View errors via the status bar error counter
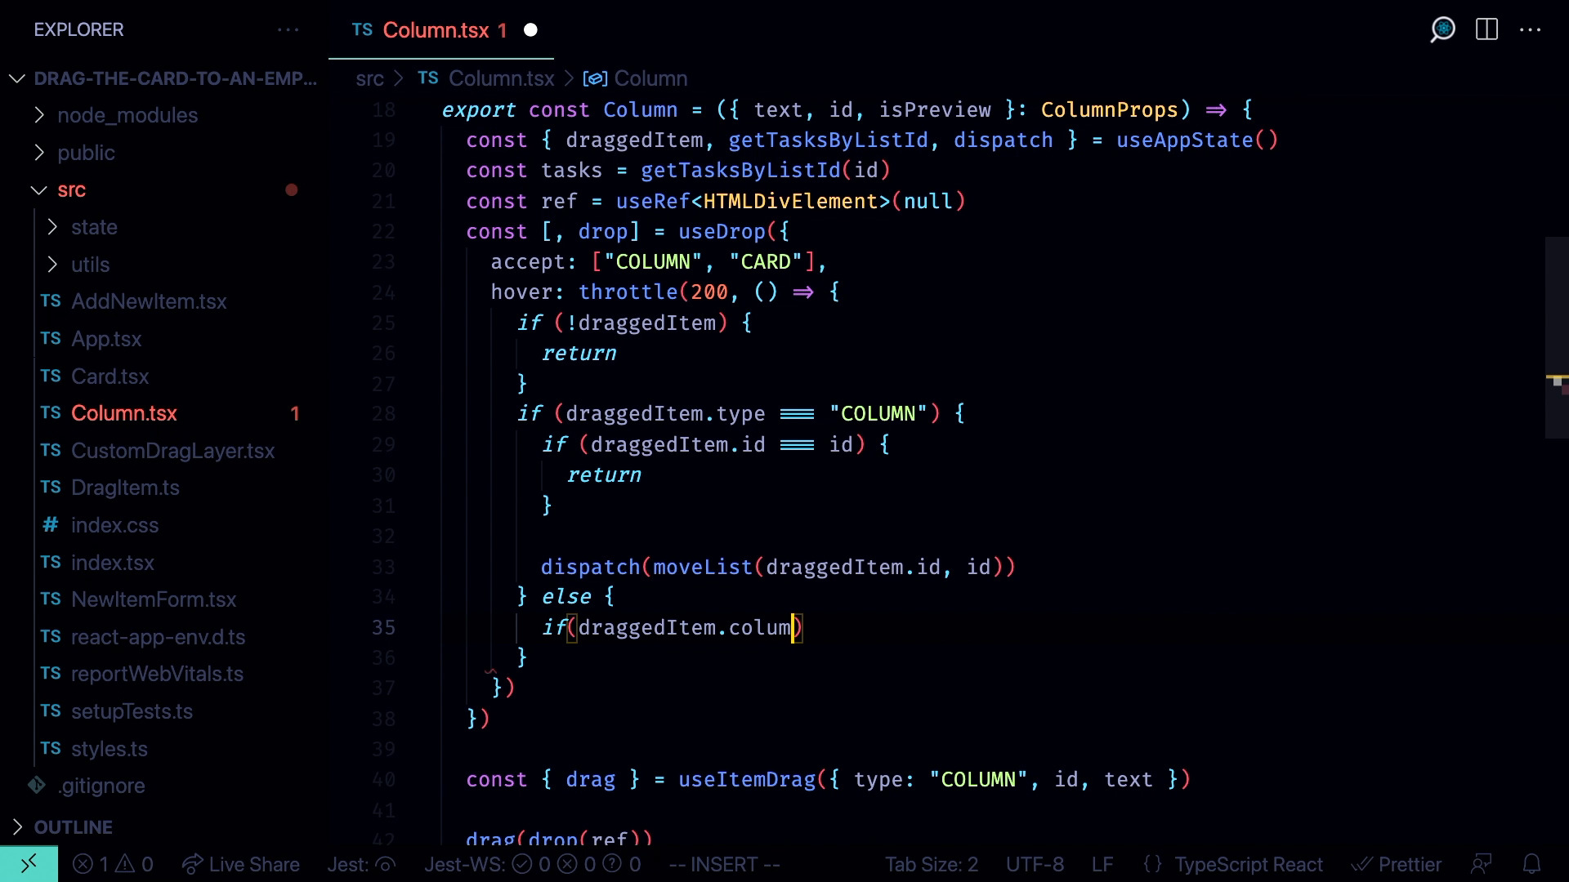 pos(92,864)
